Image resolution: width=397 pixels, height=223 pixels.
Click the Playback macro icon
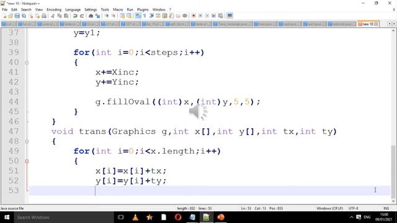coord(207,16)
